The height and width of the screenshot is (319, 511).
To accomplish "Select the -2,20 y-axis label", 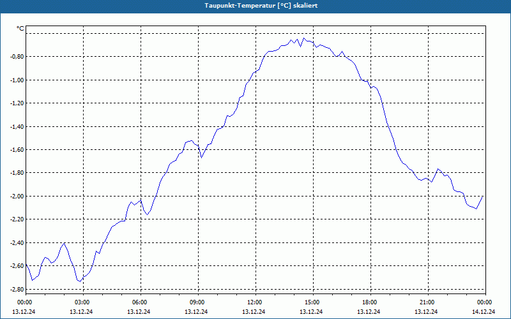I will click(18, 219).
